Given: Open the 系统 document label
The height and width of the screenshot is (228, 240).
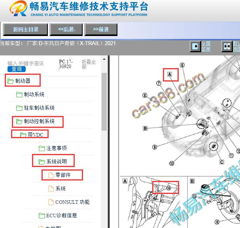Looking at the screenshot, I should pos(60,188).
